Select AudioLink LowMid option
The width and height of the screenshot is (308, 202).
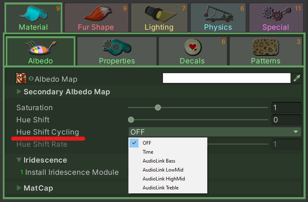(168, 169)
